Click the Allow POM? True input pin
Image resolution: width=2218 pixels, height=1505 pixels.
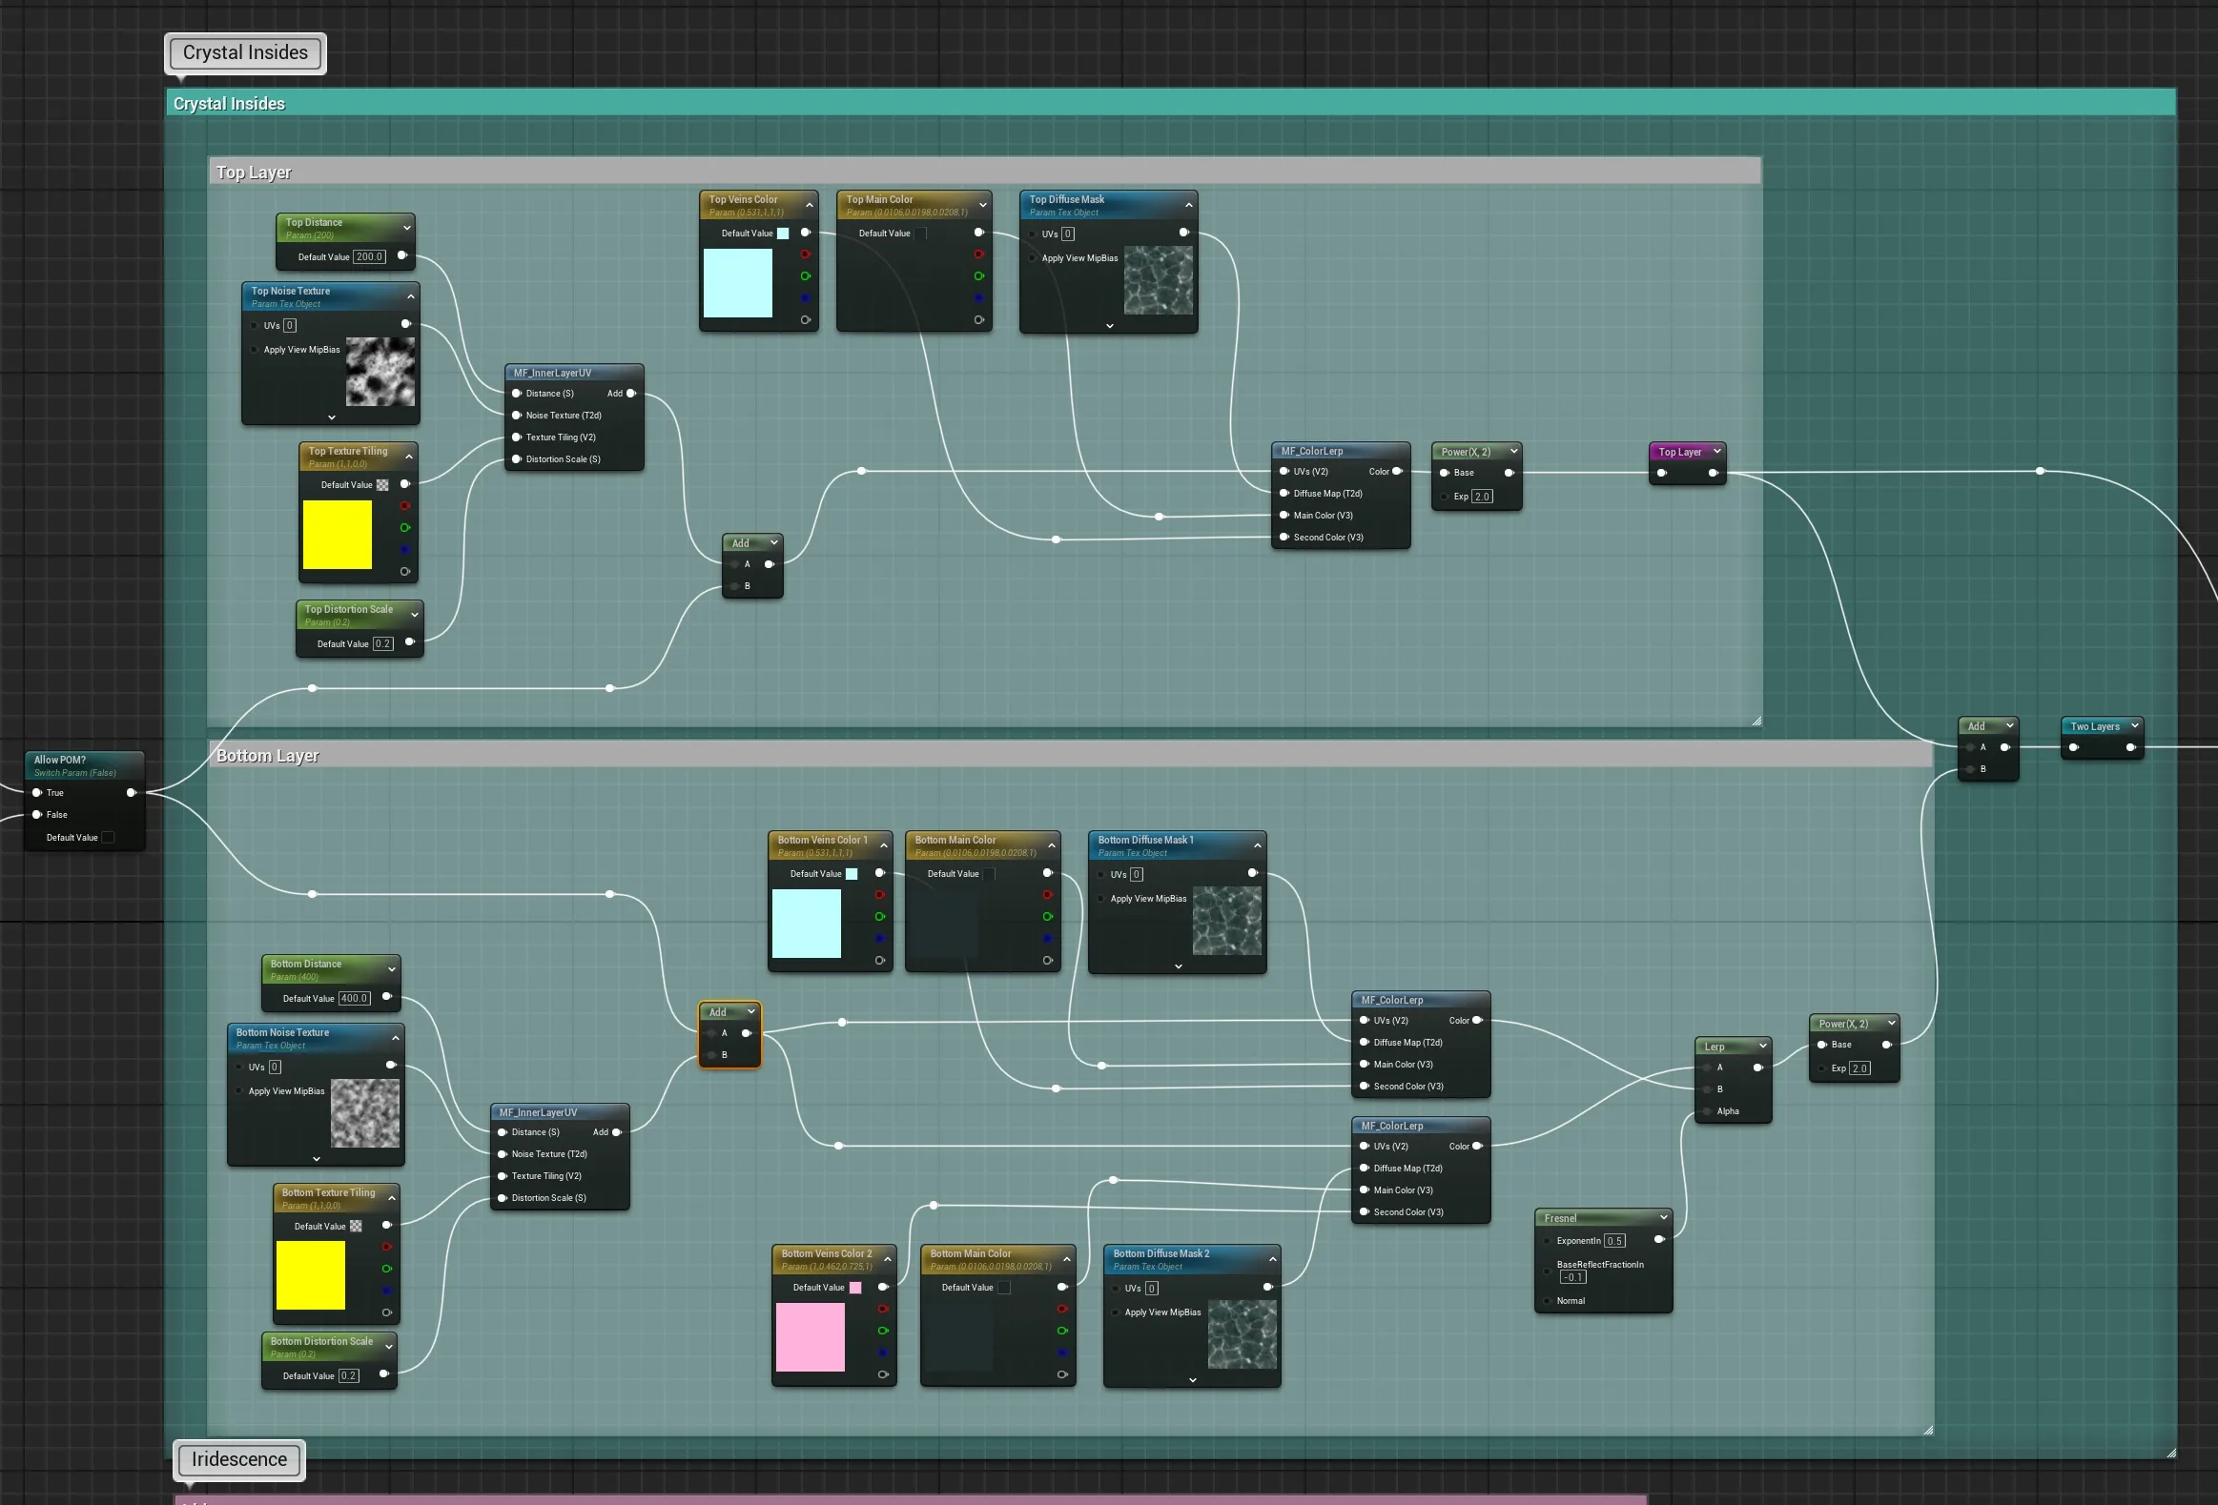pyautogui.click(x=37, y=793)
